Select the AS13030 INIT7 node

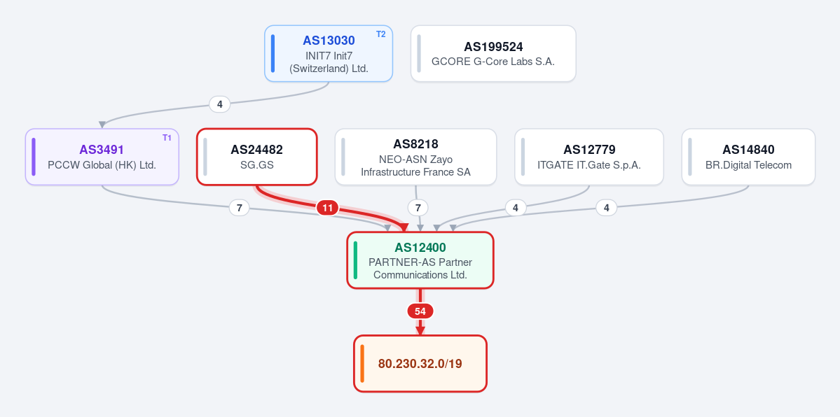coord(329,54)
